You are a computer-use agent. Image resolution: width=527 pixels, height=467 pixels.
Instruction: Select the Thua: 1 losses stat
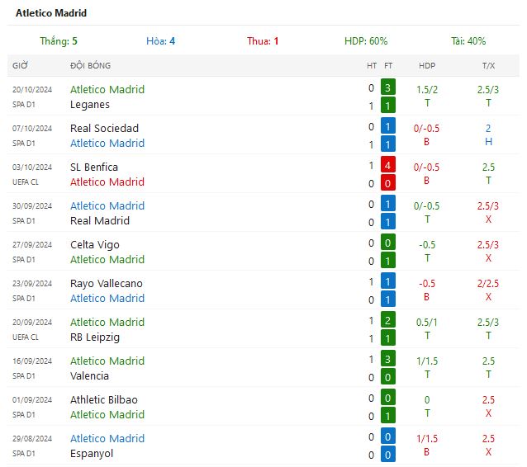(x=263, y=41)
